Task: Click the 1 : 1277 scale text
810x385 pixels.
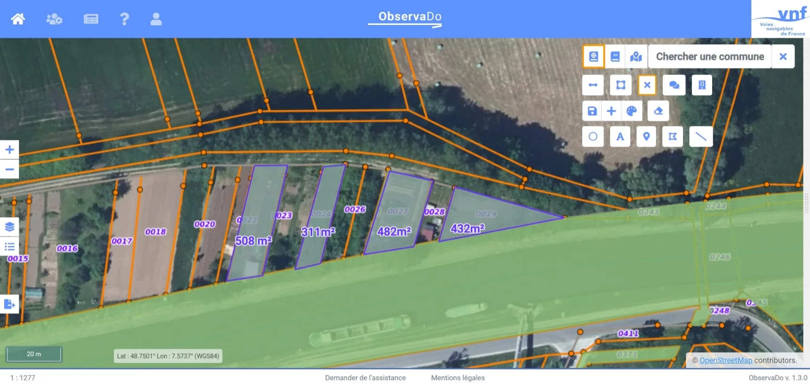Action: point(23,377)
